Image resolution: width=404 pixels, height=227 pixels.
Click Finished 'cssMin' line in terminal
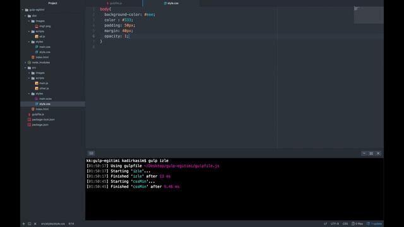[x=133, y=187]
